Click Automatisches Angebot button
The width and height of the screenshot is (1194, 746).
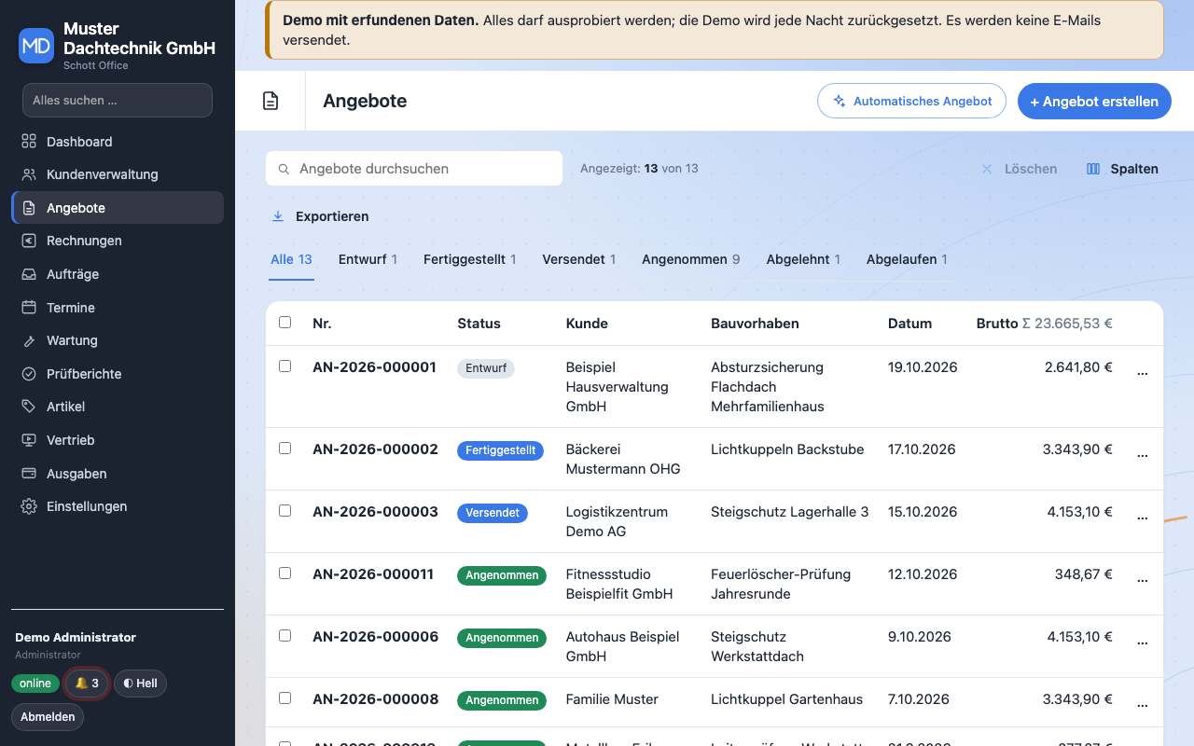click(911, 101)
